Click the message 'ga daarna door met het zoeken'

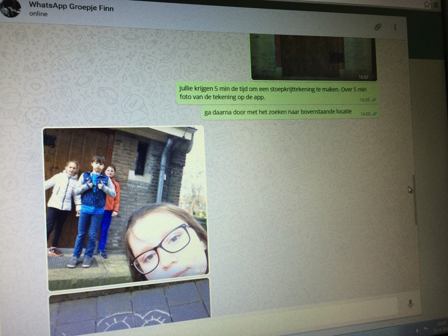(x=290, y=112)
